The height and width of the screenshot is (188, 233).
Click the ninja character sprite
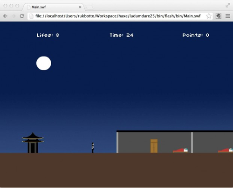click(93, 148)
